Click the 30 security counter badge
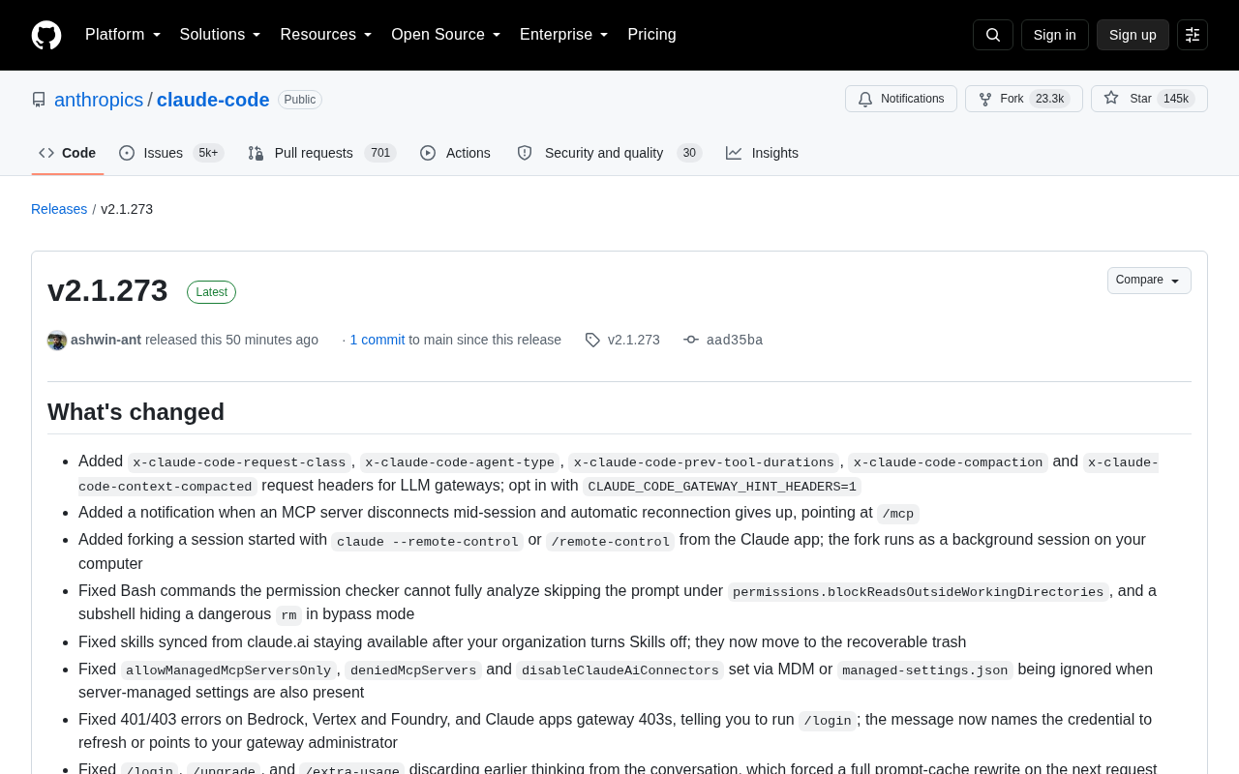Image resolution: width=1239 pixels, height=774 pixels. tap(689, 153)
